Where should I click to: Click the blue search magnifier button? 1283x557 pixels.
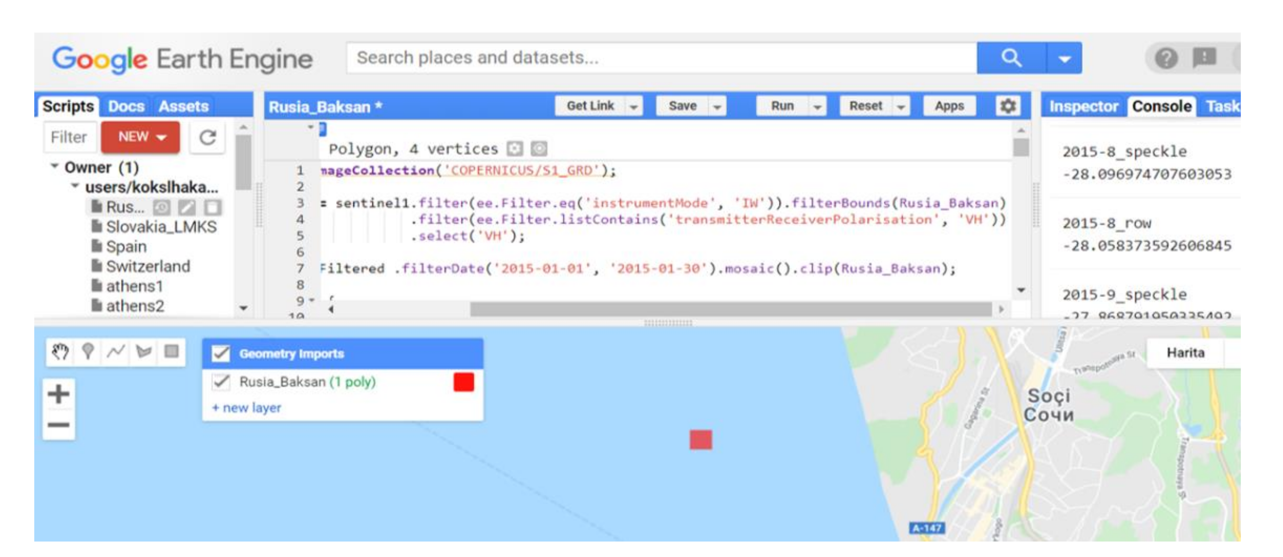click(x=1011, y=58)
